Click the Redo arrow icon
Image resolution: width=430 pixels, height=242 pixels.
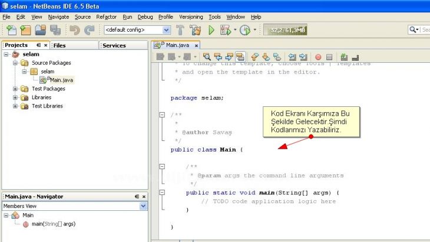89,30
